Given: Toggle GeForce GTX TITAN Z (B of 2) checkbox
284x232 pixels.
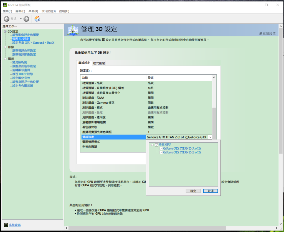Looking at the screenshot, I should coord(161,152).
